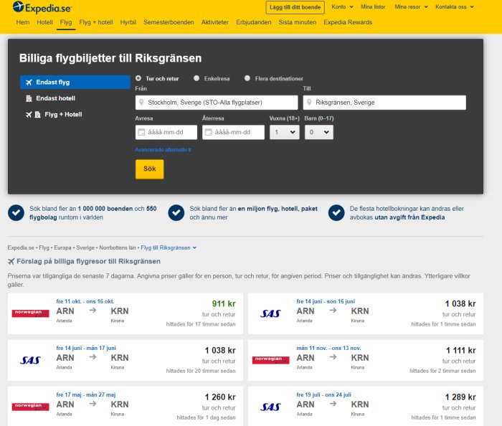Select the Enkelresa radio button
This screenshot has height=426, width=502.
coord(196,78)
